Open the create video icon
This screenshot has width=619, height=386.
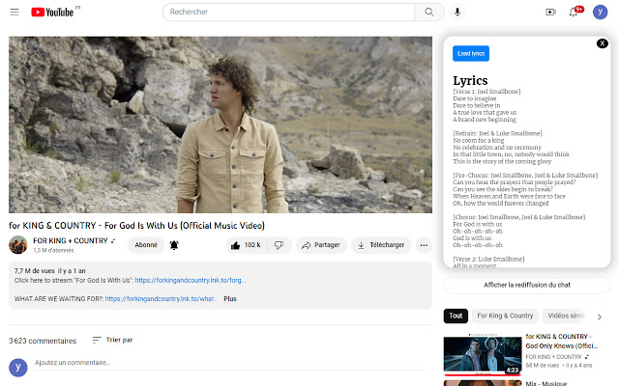coord(550,13)
